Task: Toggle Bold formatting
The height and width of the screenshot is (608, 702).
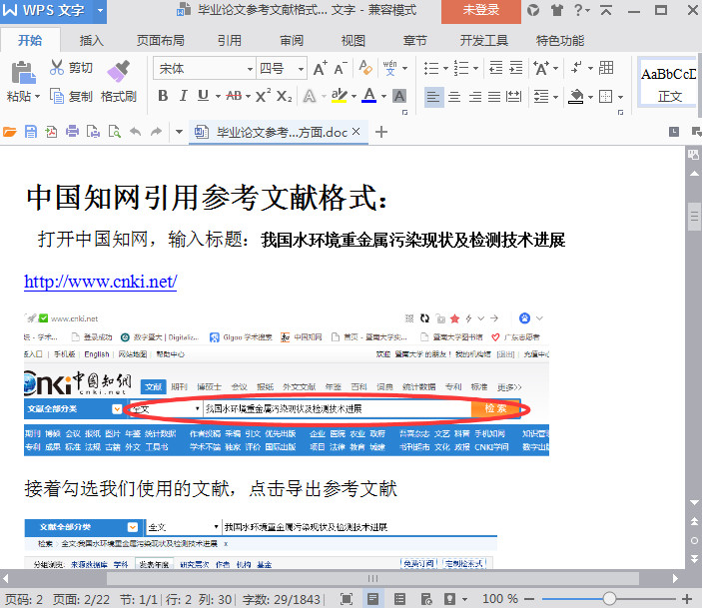Action: pos(163,96)
